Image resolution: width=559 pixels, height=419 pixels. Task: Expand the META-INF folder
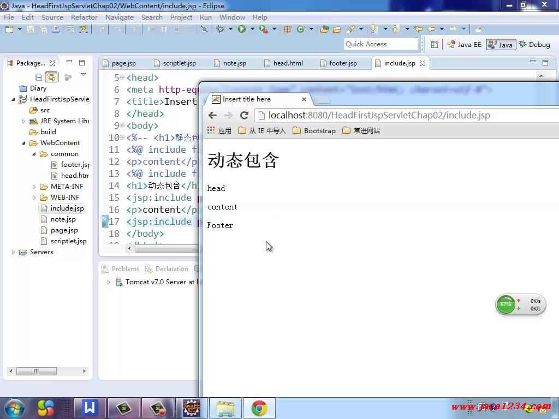tap(34, 187)
